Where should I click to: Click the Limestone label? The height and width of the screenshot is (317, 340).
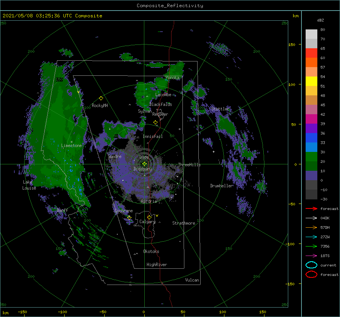pos(71,145)
